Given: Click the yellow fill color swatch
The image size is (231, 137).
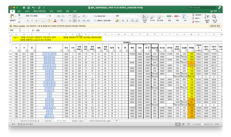Looking at the screenshot, I should pos(49,21).
